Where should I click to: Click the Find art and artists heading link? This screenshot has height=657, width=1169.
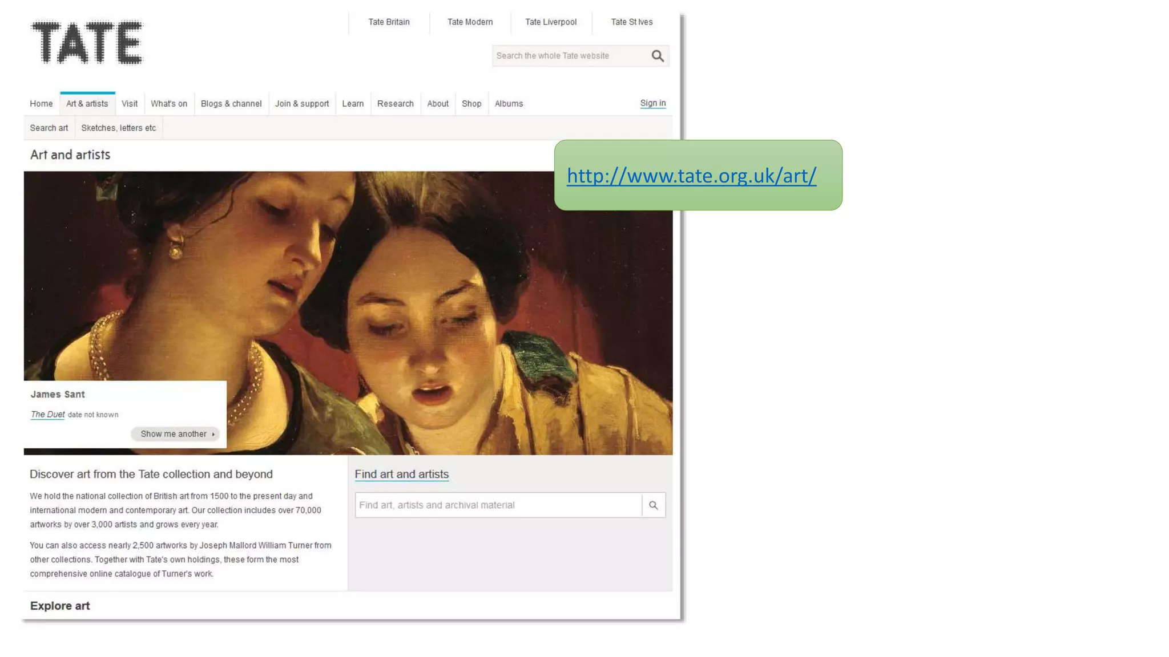point(402,474)
